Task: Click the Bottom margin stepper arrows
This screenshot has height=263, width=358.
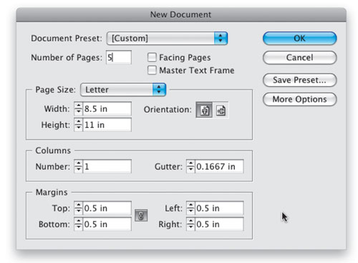Action: point(78,224)
